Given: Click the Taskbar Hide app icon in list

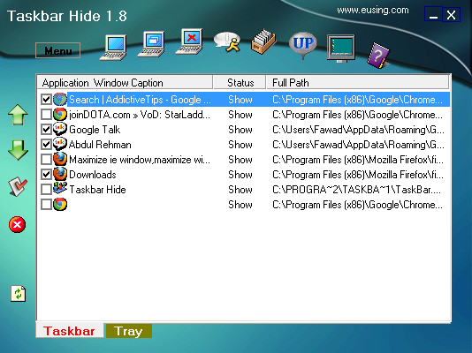Looking at the screenshot, I should click(x=60, y=188).
